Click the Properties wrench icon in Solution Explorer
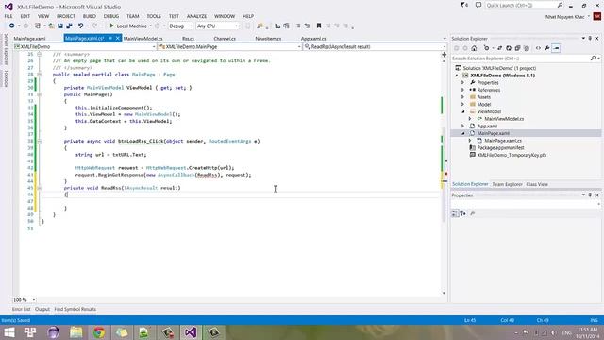 coord(547,48)
